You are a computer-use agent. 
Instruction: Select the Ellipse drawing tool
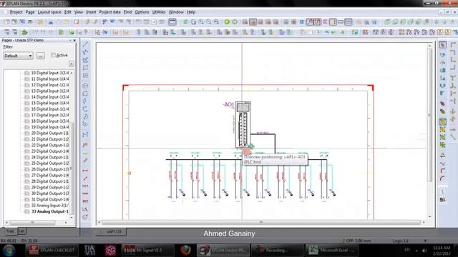[85, 124]
